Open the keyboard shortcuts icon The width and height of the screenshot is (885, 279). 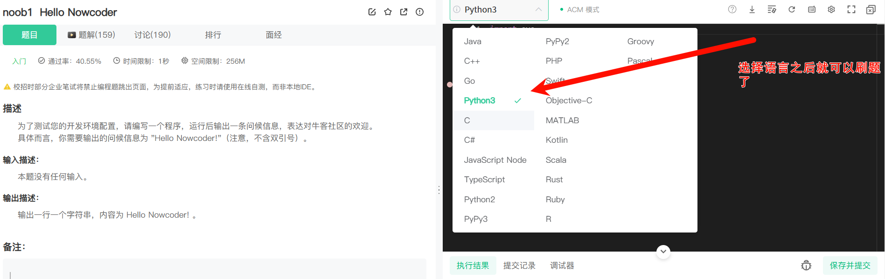[812, 9]
